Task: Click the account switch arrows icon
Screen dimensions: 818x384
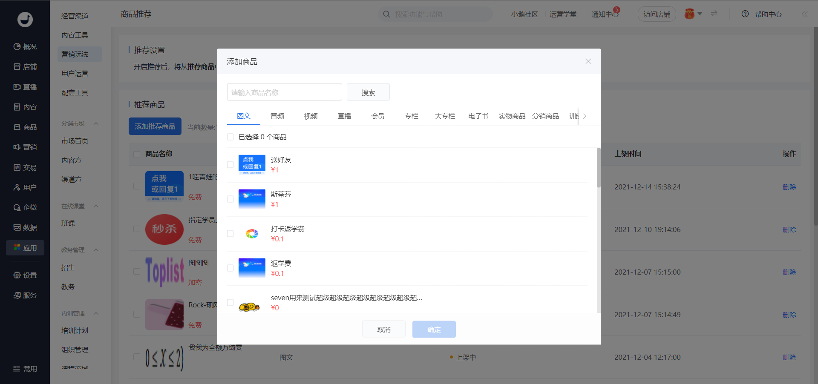Action: (714, 14)
